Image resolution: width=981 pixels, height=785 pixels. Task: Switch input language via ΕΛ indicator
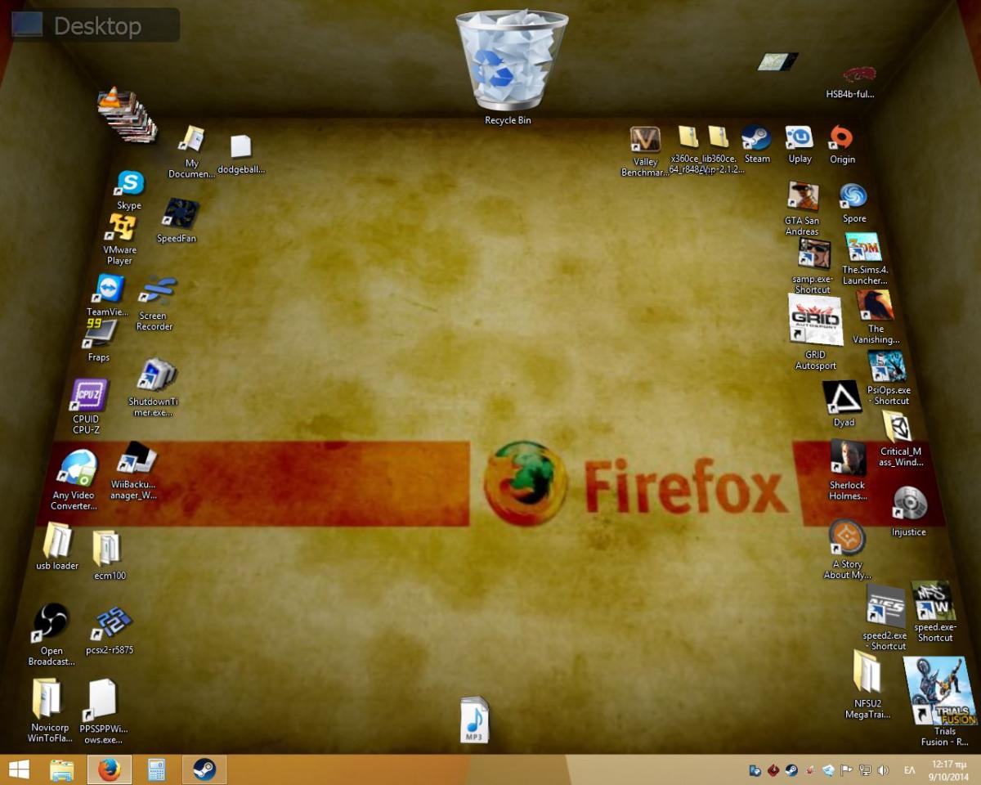click(909, 770)
